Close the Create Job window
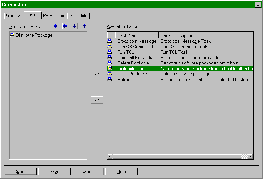 click(x=258, y=4)
